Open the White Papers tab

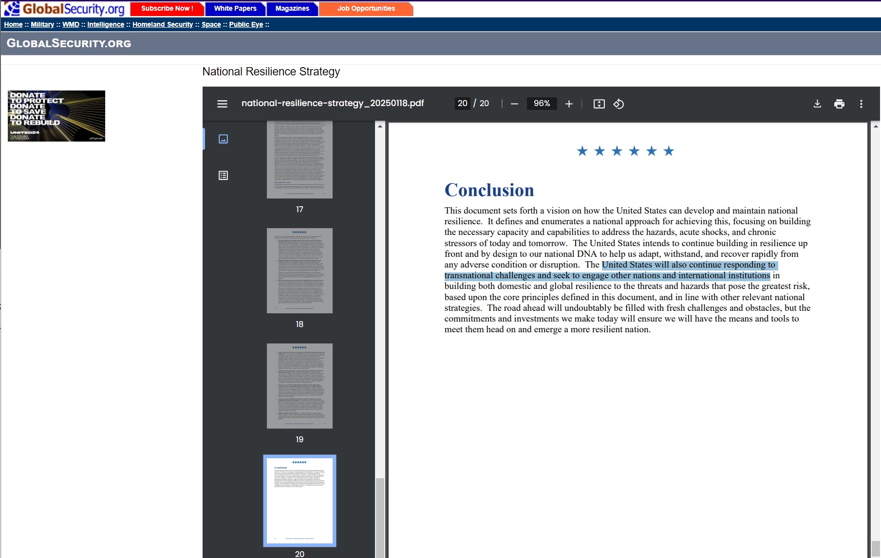click(235, 9)
